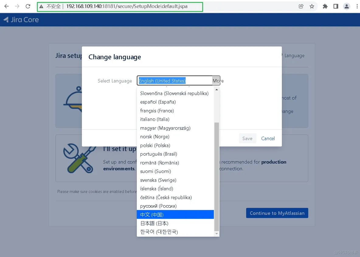Open the browser three-dot menu
The width and height of the screenshot is (360, 257).
click(x=357, y=6)
